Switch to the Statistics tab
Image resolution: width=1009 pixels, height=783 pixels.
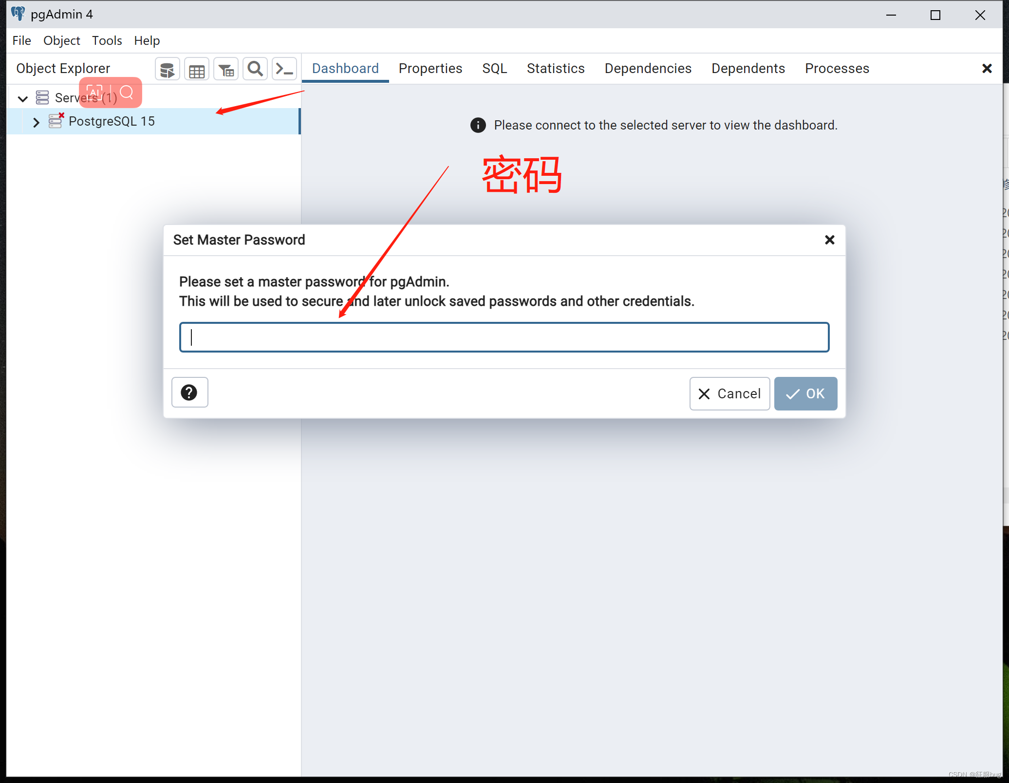click(556, 69)
